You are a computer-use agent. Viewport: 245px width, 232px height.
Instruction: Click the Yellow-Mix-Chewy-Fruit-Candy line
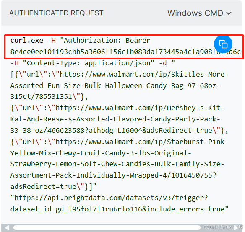[x=101, y=153]
